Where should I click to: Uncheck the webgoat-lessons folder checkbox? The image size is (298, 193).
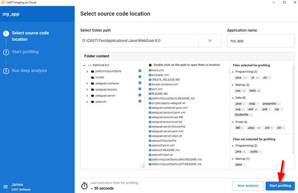(x=140, y=89)
